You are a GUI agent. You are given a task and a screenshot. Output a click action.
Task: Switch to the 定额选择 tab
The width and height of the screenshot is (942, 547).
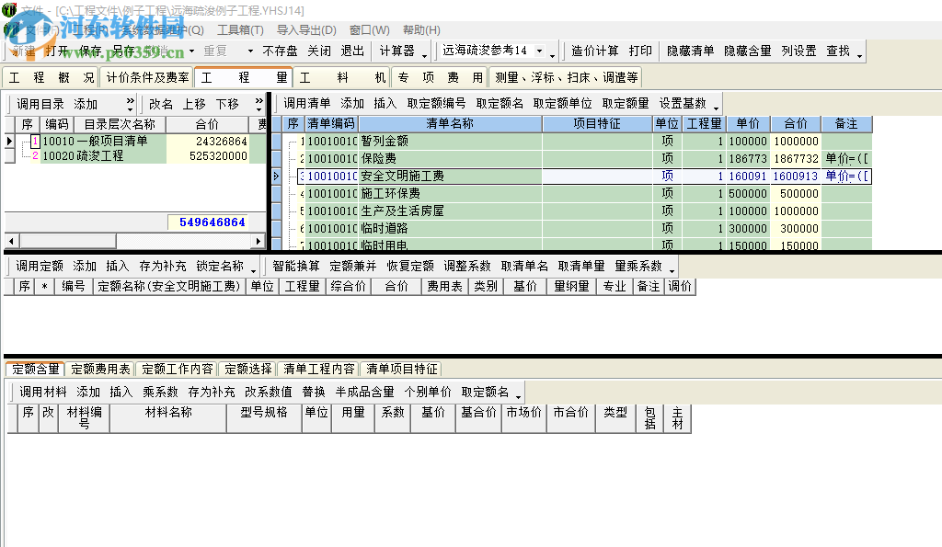click(x=248, y=369)
